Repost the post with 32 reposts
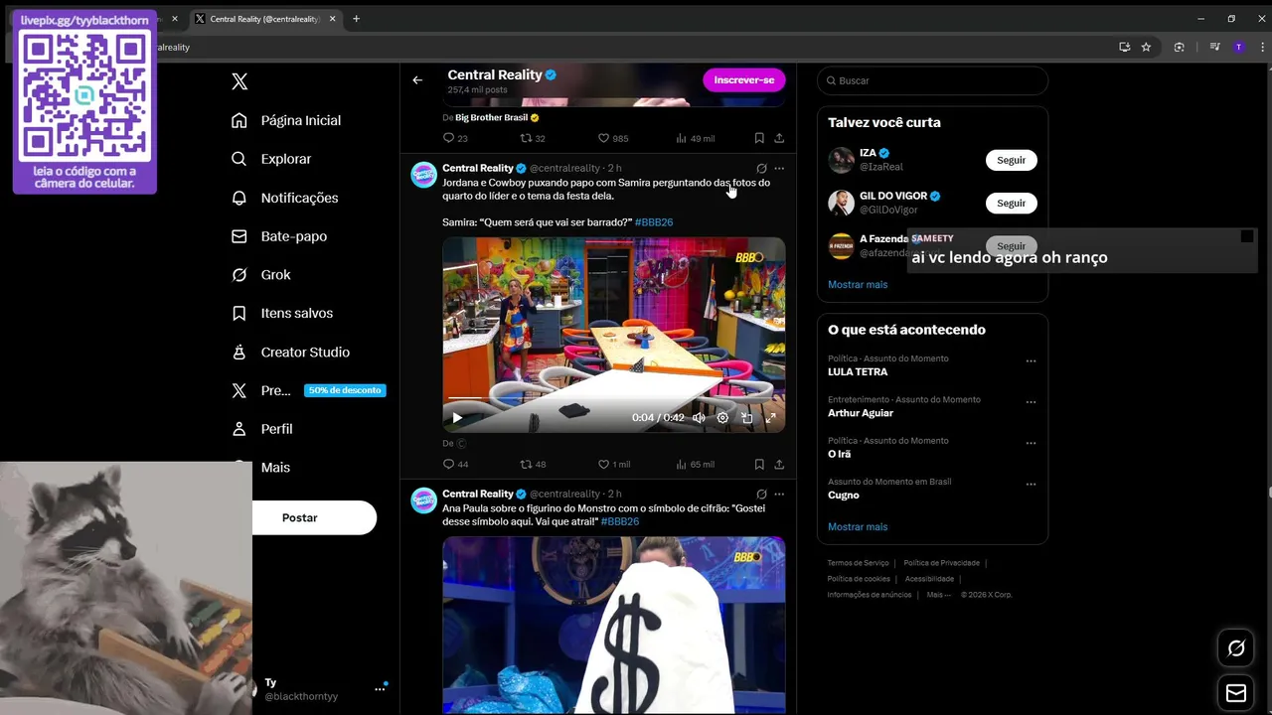 click(x=534, y=138)
